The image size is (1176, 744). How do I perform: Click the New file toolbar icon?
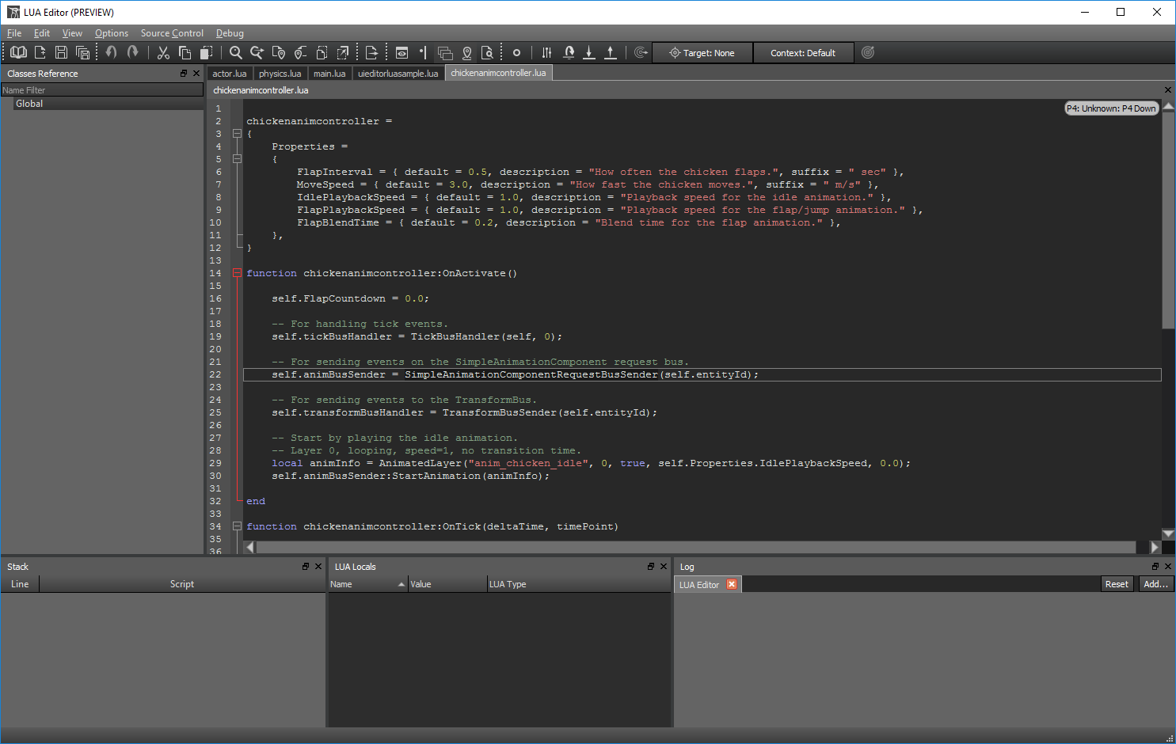[x=40, y=53]
